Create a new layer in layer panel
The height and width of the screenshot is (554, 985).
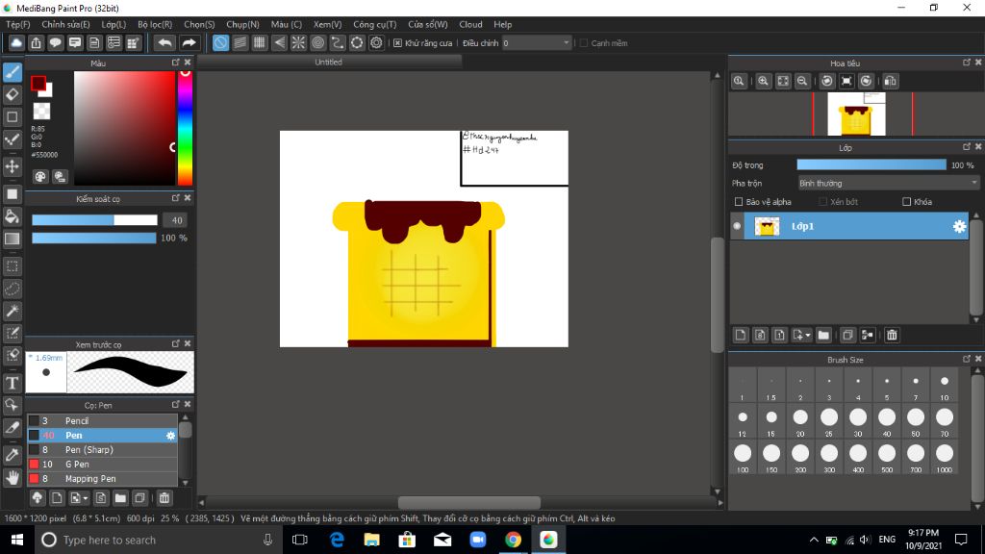click(x=741, y=335)
